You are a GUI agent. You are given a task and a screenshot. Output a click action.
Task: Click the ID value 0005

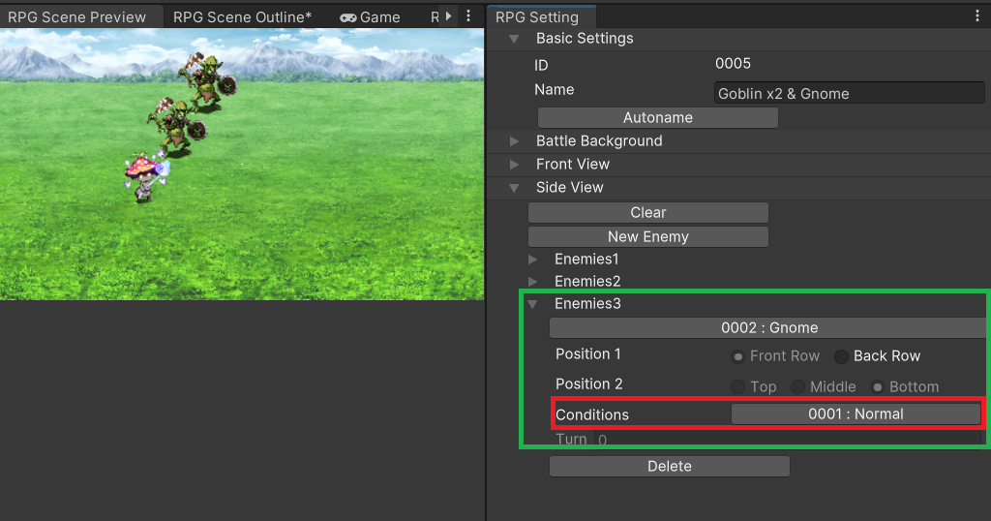[734, 63]
